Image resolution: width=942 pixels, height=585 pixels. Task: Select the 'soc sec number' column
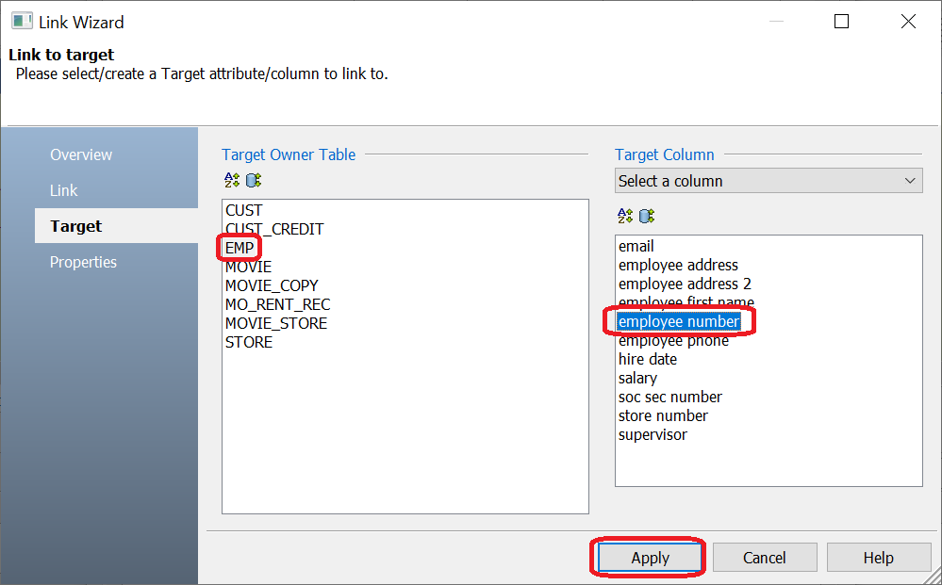pyautogui.click(x=670, y=398)
